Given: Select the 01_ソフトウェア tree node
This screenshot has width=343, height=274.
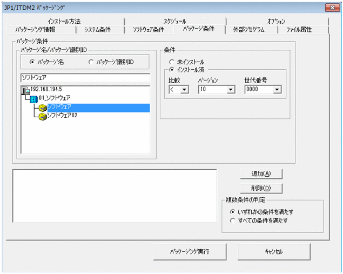Looking at the screenshot, I should (55, 98).
